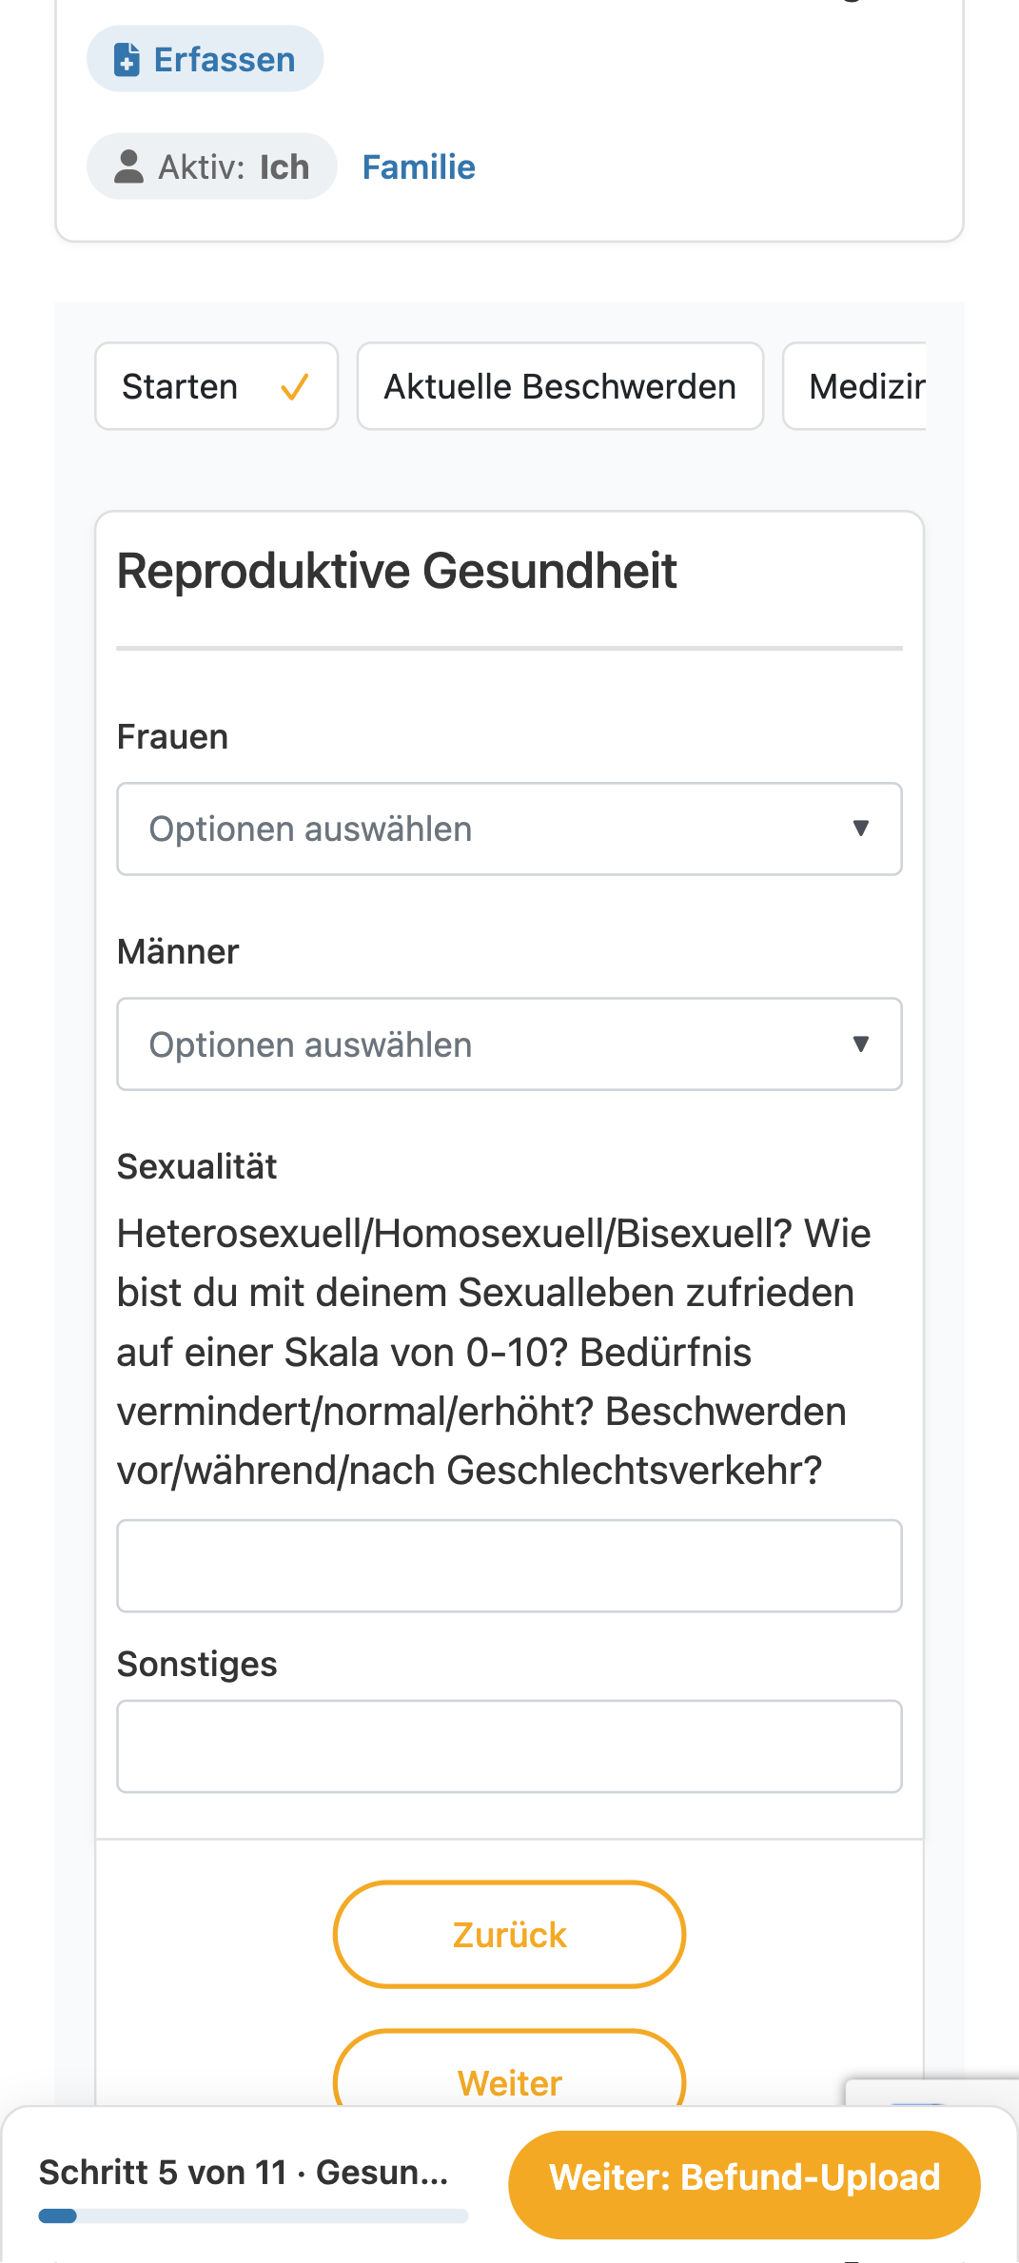Click the orange checkmark on Starten
The height and width of the screenshot is (2263, 1019).
click(x=294, y=387)
